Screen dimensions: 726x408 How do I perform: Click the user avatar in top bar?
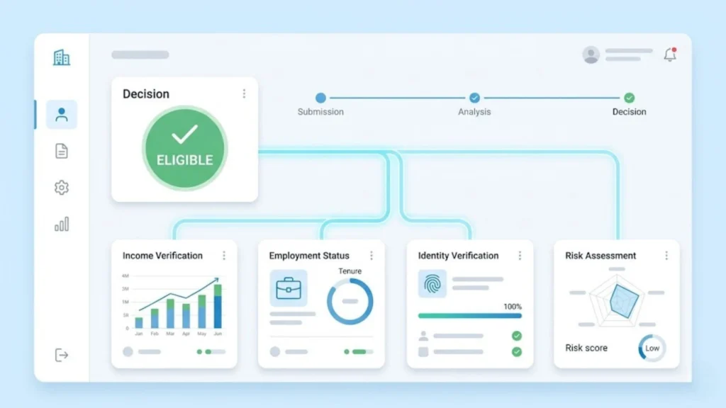[x=591, y=55]
